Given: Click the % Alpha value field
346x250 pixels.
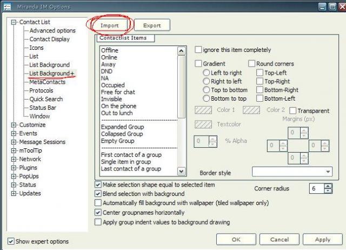Looking at the screenshot, I should coord(201,141).
